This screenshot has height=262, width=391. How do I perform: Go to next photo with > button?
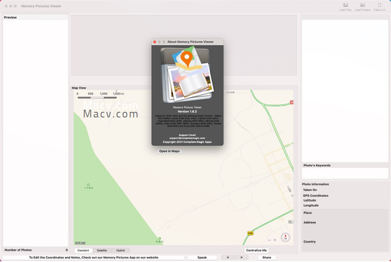pyautogui.click(x=241, y=257)
